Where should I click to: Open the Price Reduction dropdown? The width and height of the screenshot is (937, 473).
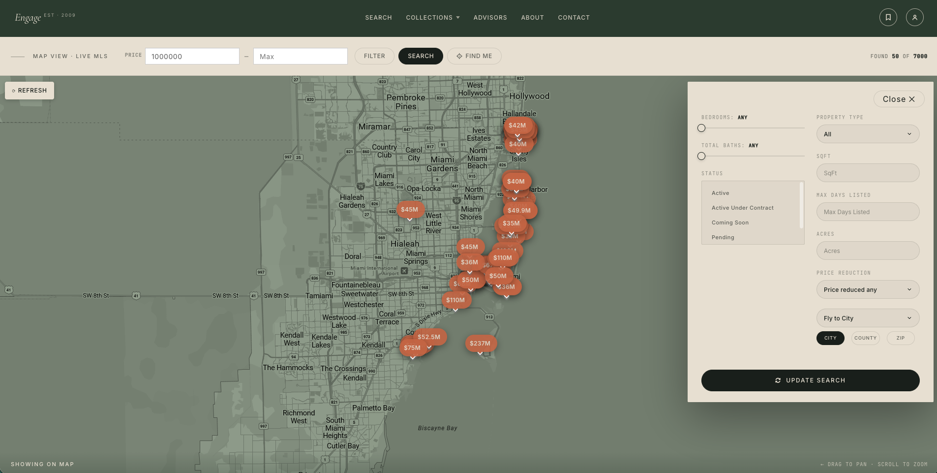(868, 289)
